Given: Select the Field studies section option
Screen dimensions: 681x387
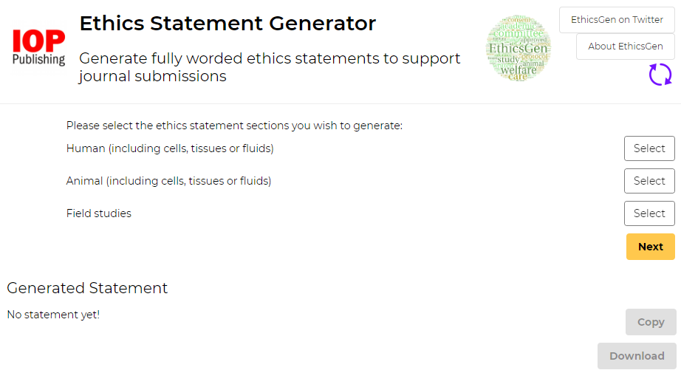Looking at the screenshot, I should coord(649,213).
